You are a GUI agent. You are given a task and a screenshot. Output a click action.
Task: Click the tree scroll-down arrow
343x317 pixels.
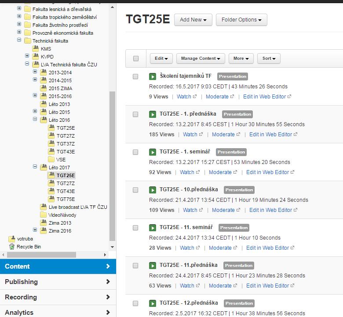[x=112, y=247]
